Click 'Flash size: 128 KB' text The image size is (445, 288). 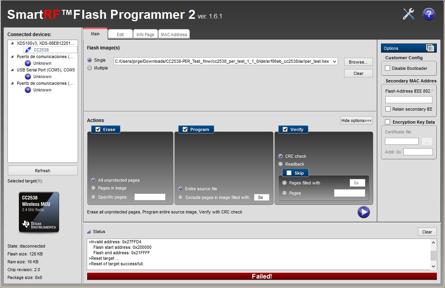pos(25,254)
